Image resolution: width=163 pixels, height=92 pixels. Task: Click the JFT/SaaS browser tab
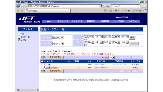(48, 11)
